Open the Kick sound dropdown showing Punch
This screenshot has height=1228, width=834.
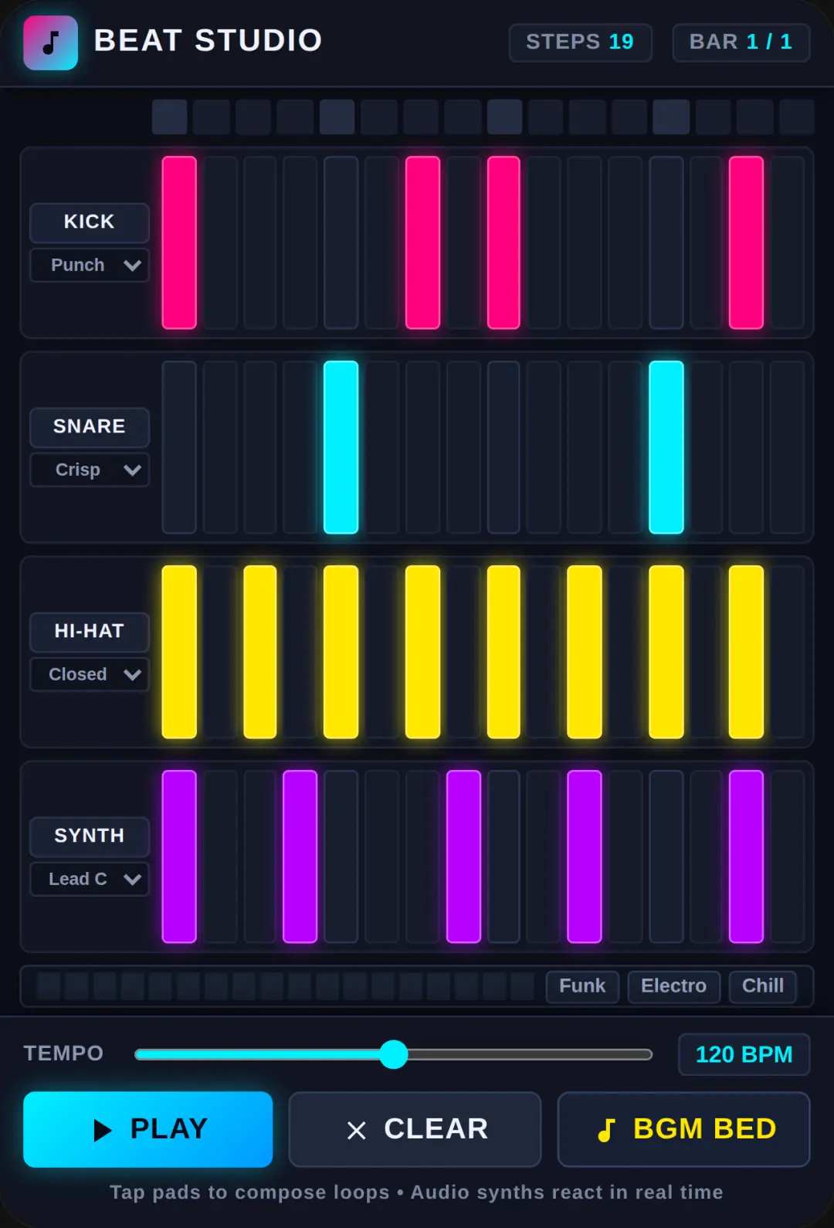point(90,265)
